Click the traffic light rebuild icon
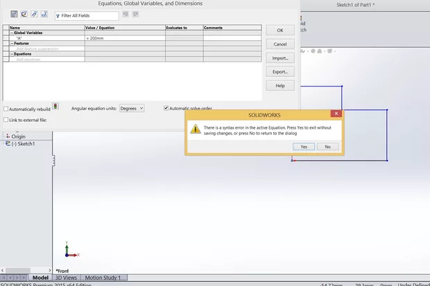 coord(55,107)
